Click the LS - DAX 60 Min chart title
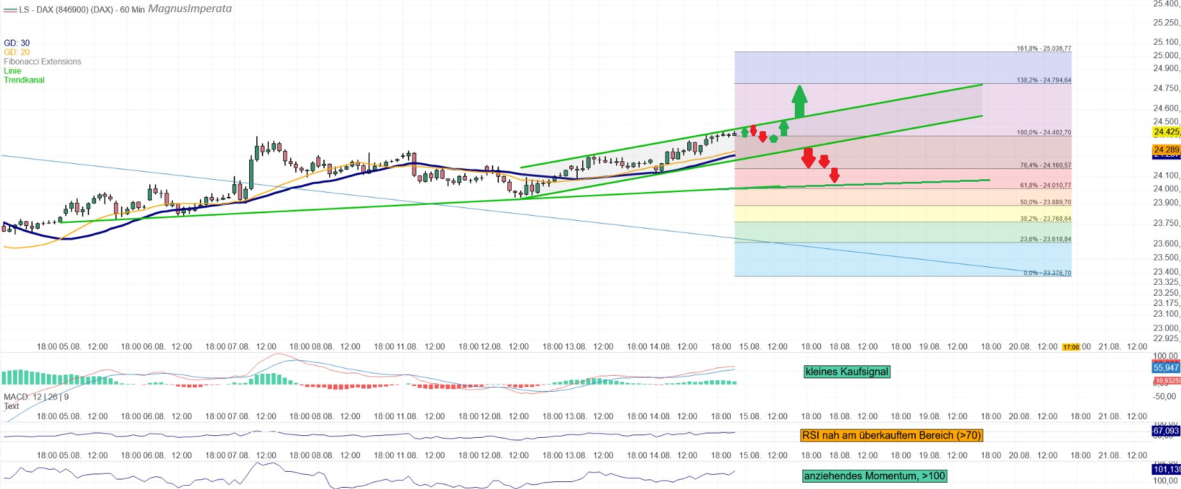 click(x=82, y=10)
